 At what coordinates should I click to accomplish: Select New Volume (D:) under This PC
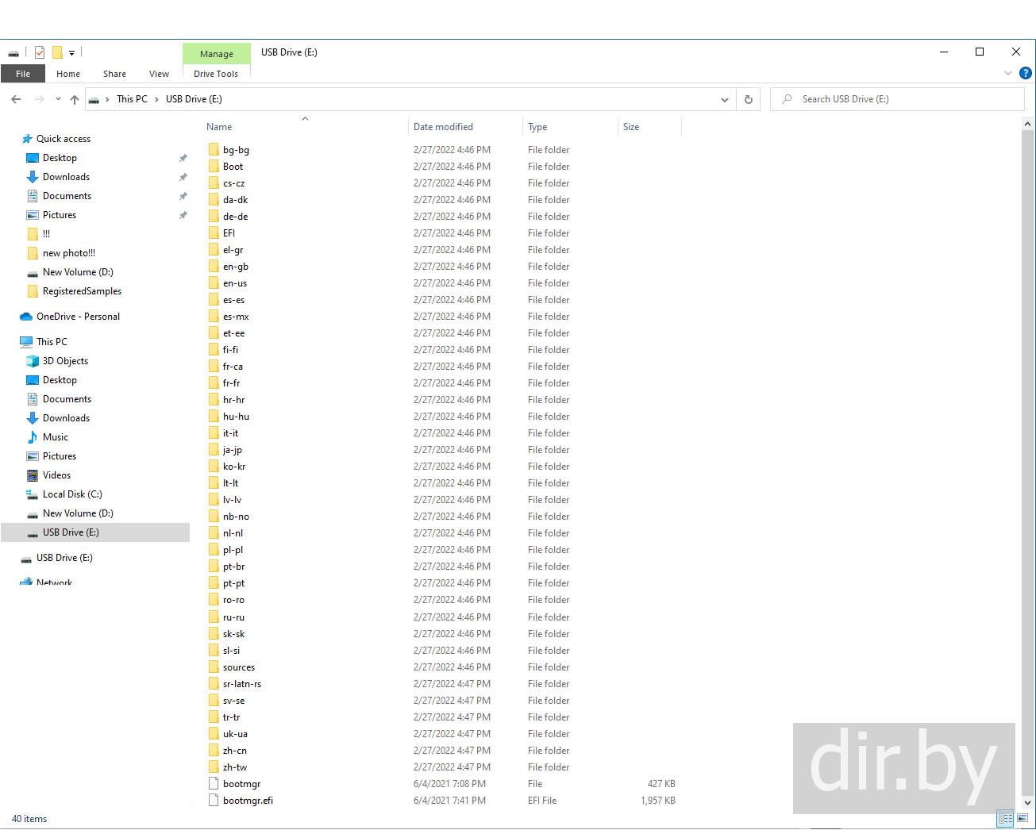tap(78, 513)
